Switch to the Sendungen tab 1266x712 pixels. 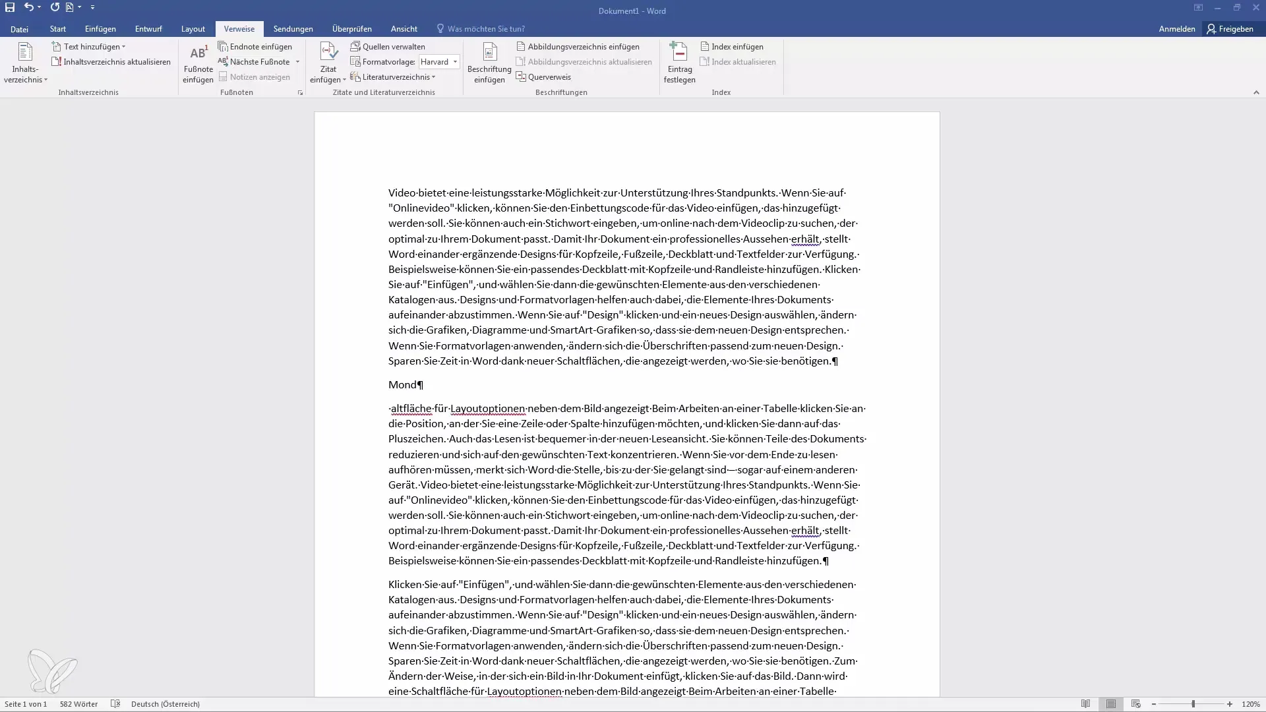point(293,29)
